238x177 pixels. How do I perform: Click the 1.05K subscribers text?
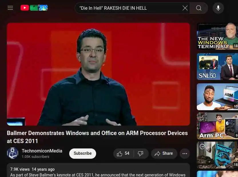click(35, 157)
